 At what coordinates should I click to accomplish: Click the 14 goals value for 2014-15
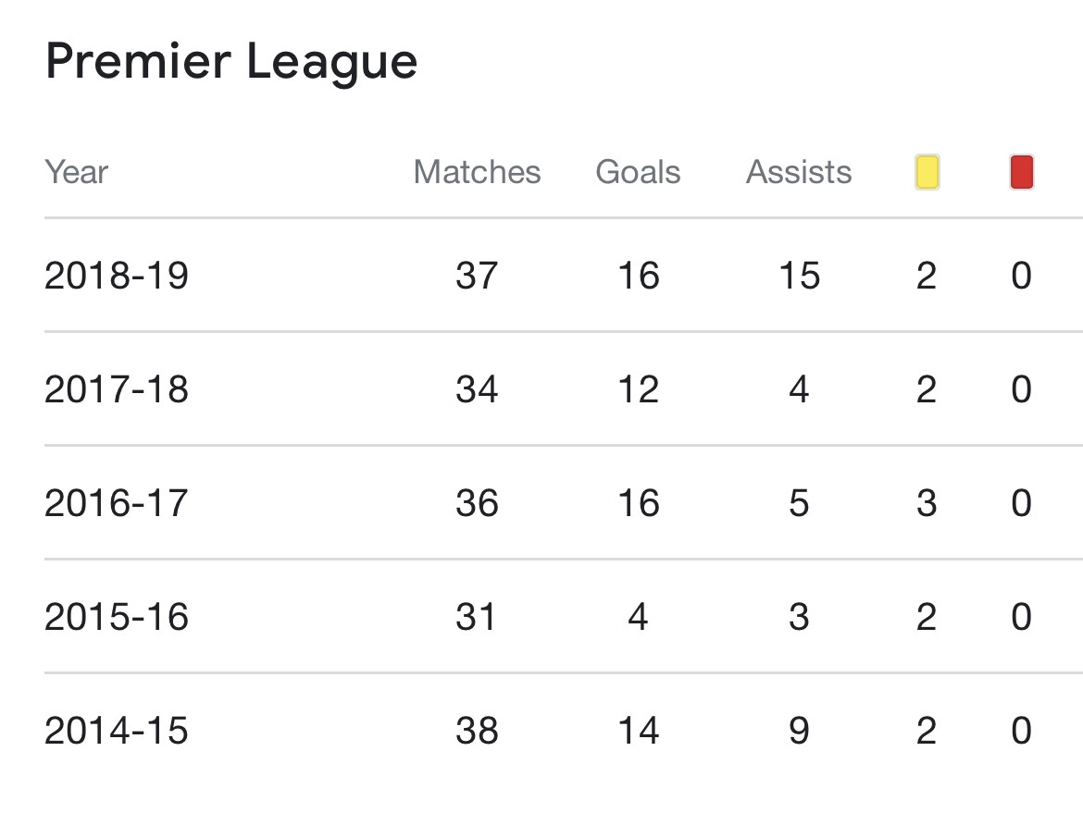point(638,731)
